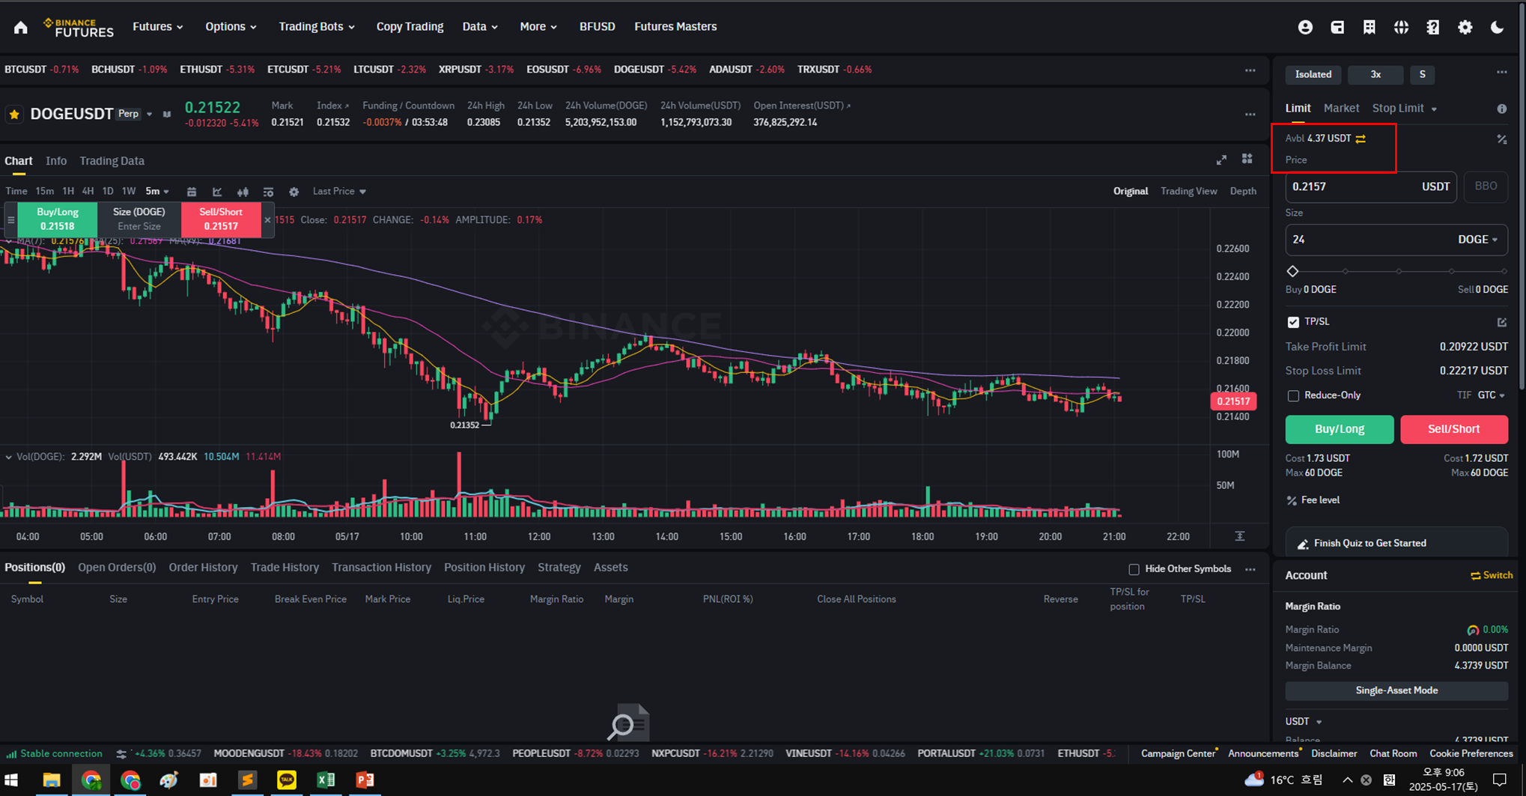Expand the chart to fullscreen

coord(1221,159)
